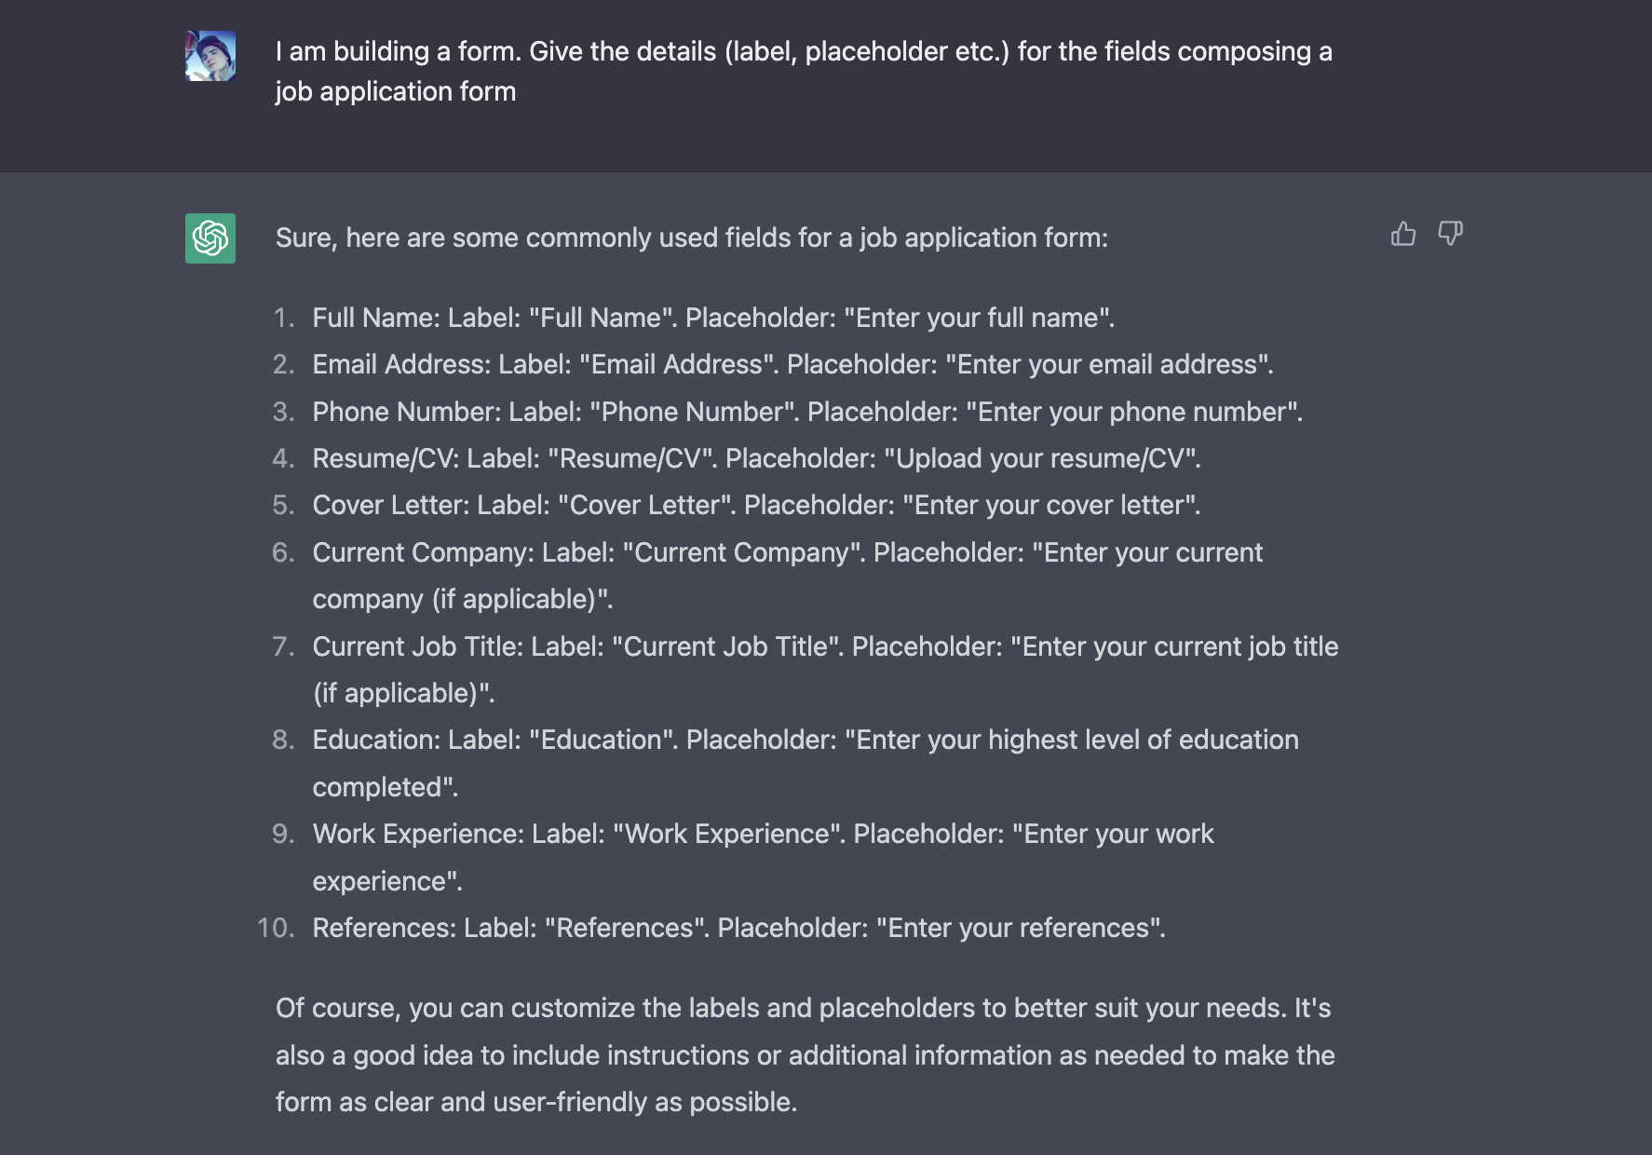1652x1155 pixels.
Task: Click the list number 10 marker
Action: 276,928
